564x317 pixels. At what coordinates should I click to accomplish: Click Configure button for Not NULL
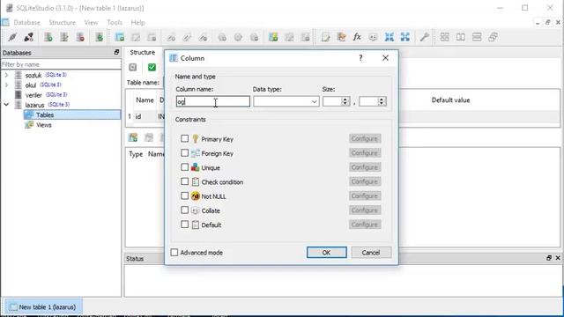[x=365, y=195]
